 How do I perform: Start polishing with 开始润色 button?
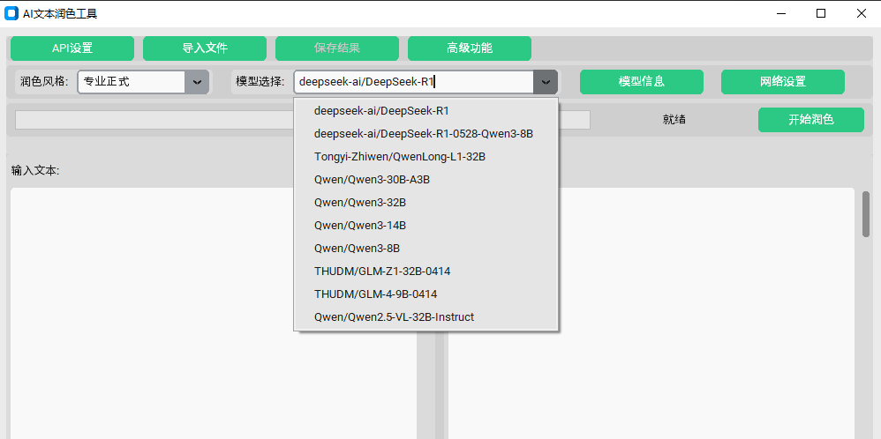click(x=810, y=120)
